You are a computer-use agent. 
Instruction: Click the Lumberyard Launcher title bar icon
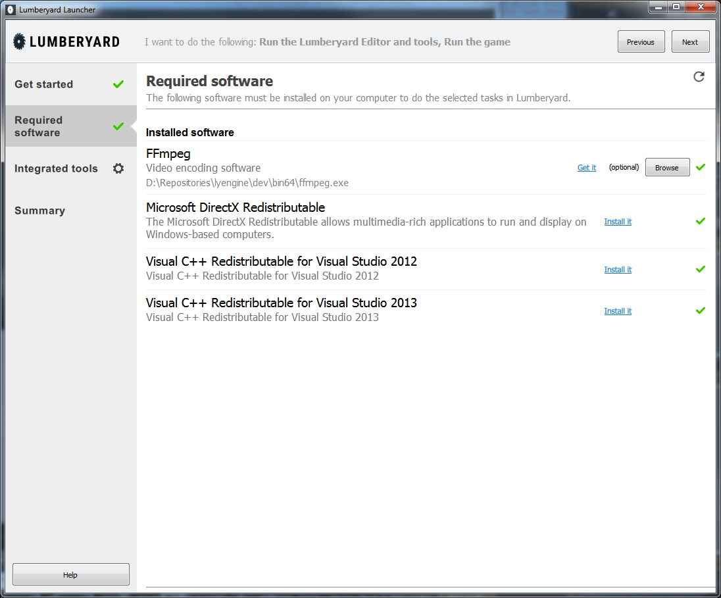point(11,10)
